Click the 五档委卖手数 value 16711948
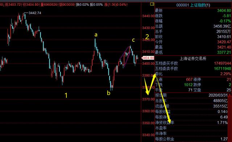This screenshot has width=232, height=142. click(x=222, y=69)
